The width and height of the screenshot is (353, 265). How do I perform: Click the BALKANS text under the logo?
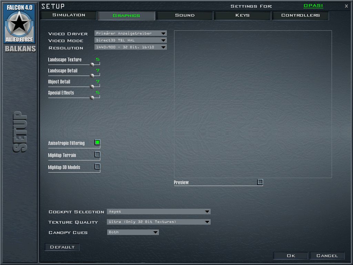[x=20, y=49]
